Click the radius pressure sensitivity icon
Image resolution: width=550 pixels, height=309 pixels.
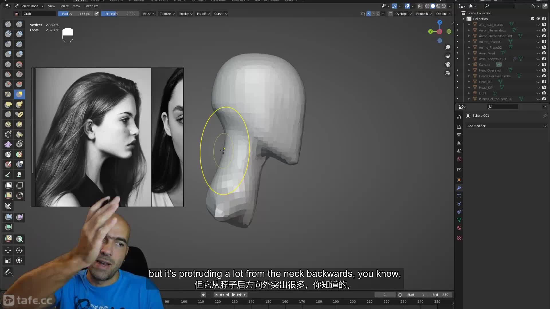pos(97,14)
